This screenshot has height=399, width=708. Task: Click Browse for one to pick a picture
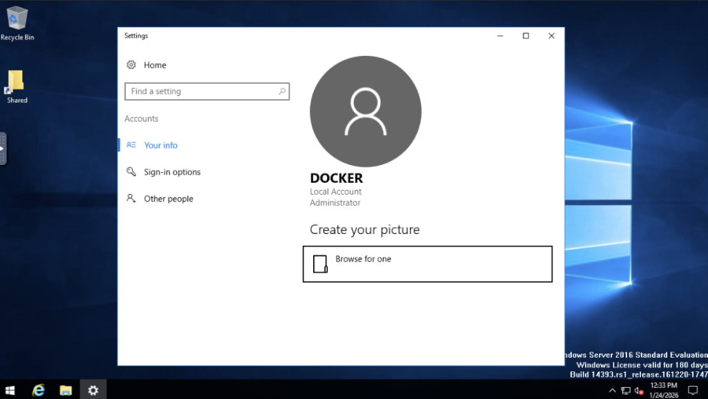coord(427,264)
